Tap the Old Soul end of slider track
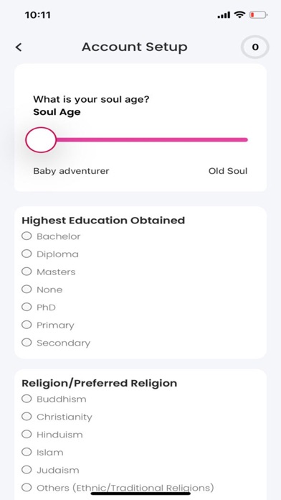 [x=245, y=139]
